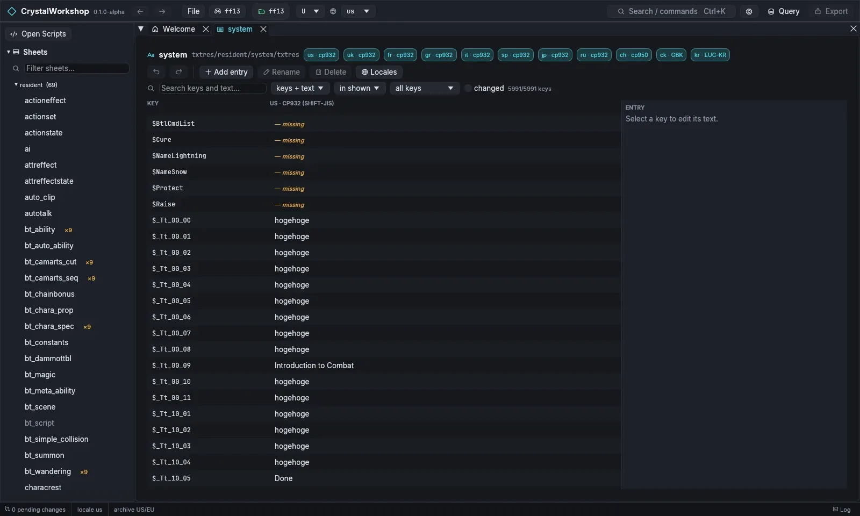Open the Log in status bar

842,510
